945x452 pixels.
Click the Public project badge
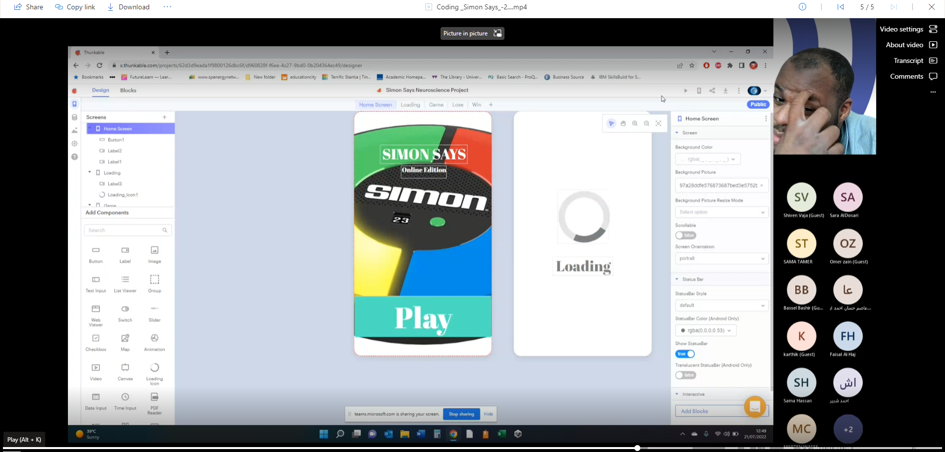(758, 105)
